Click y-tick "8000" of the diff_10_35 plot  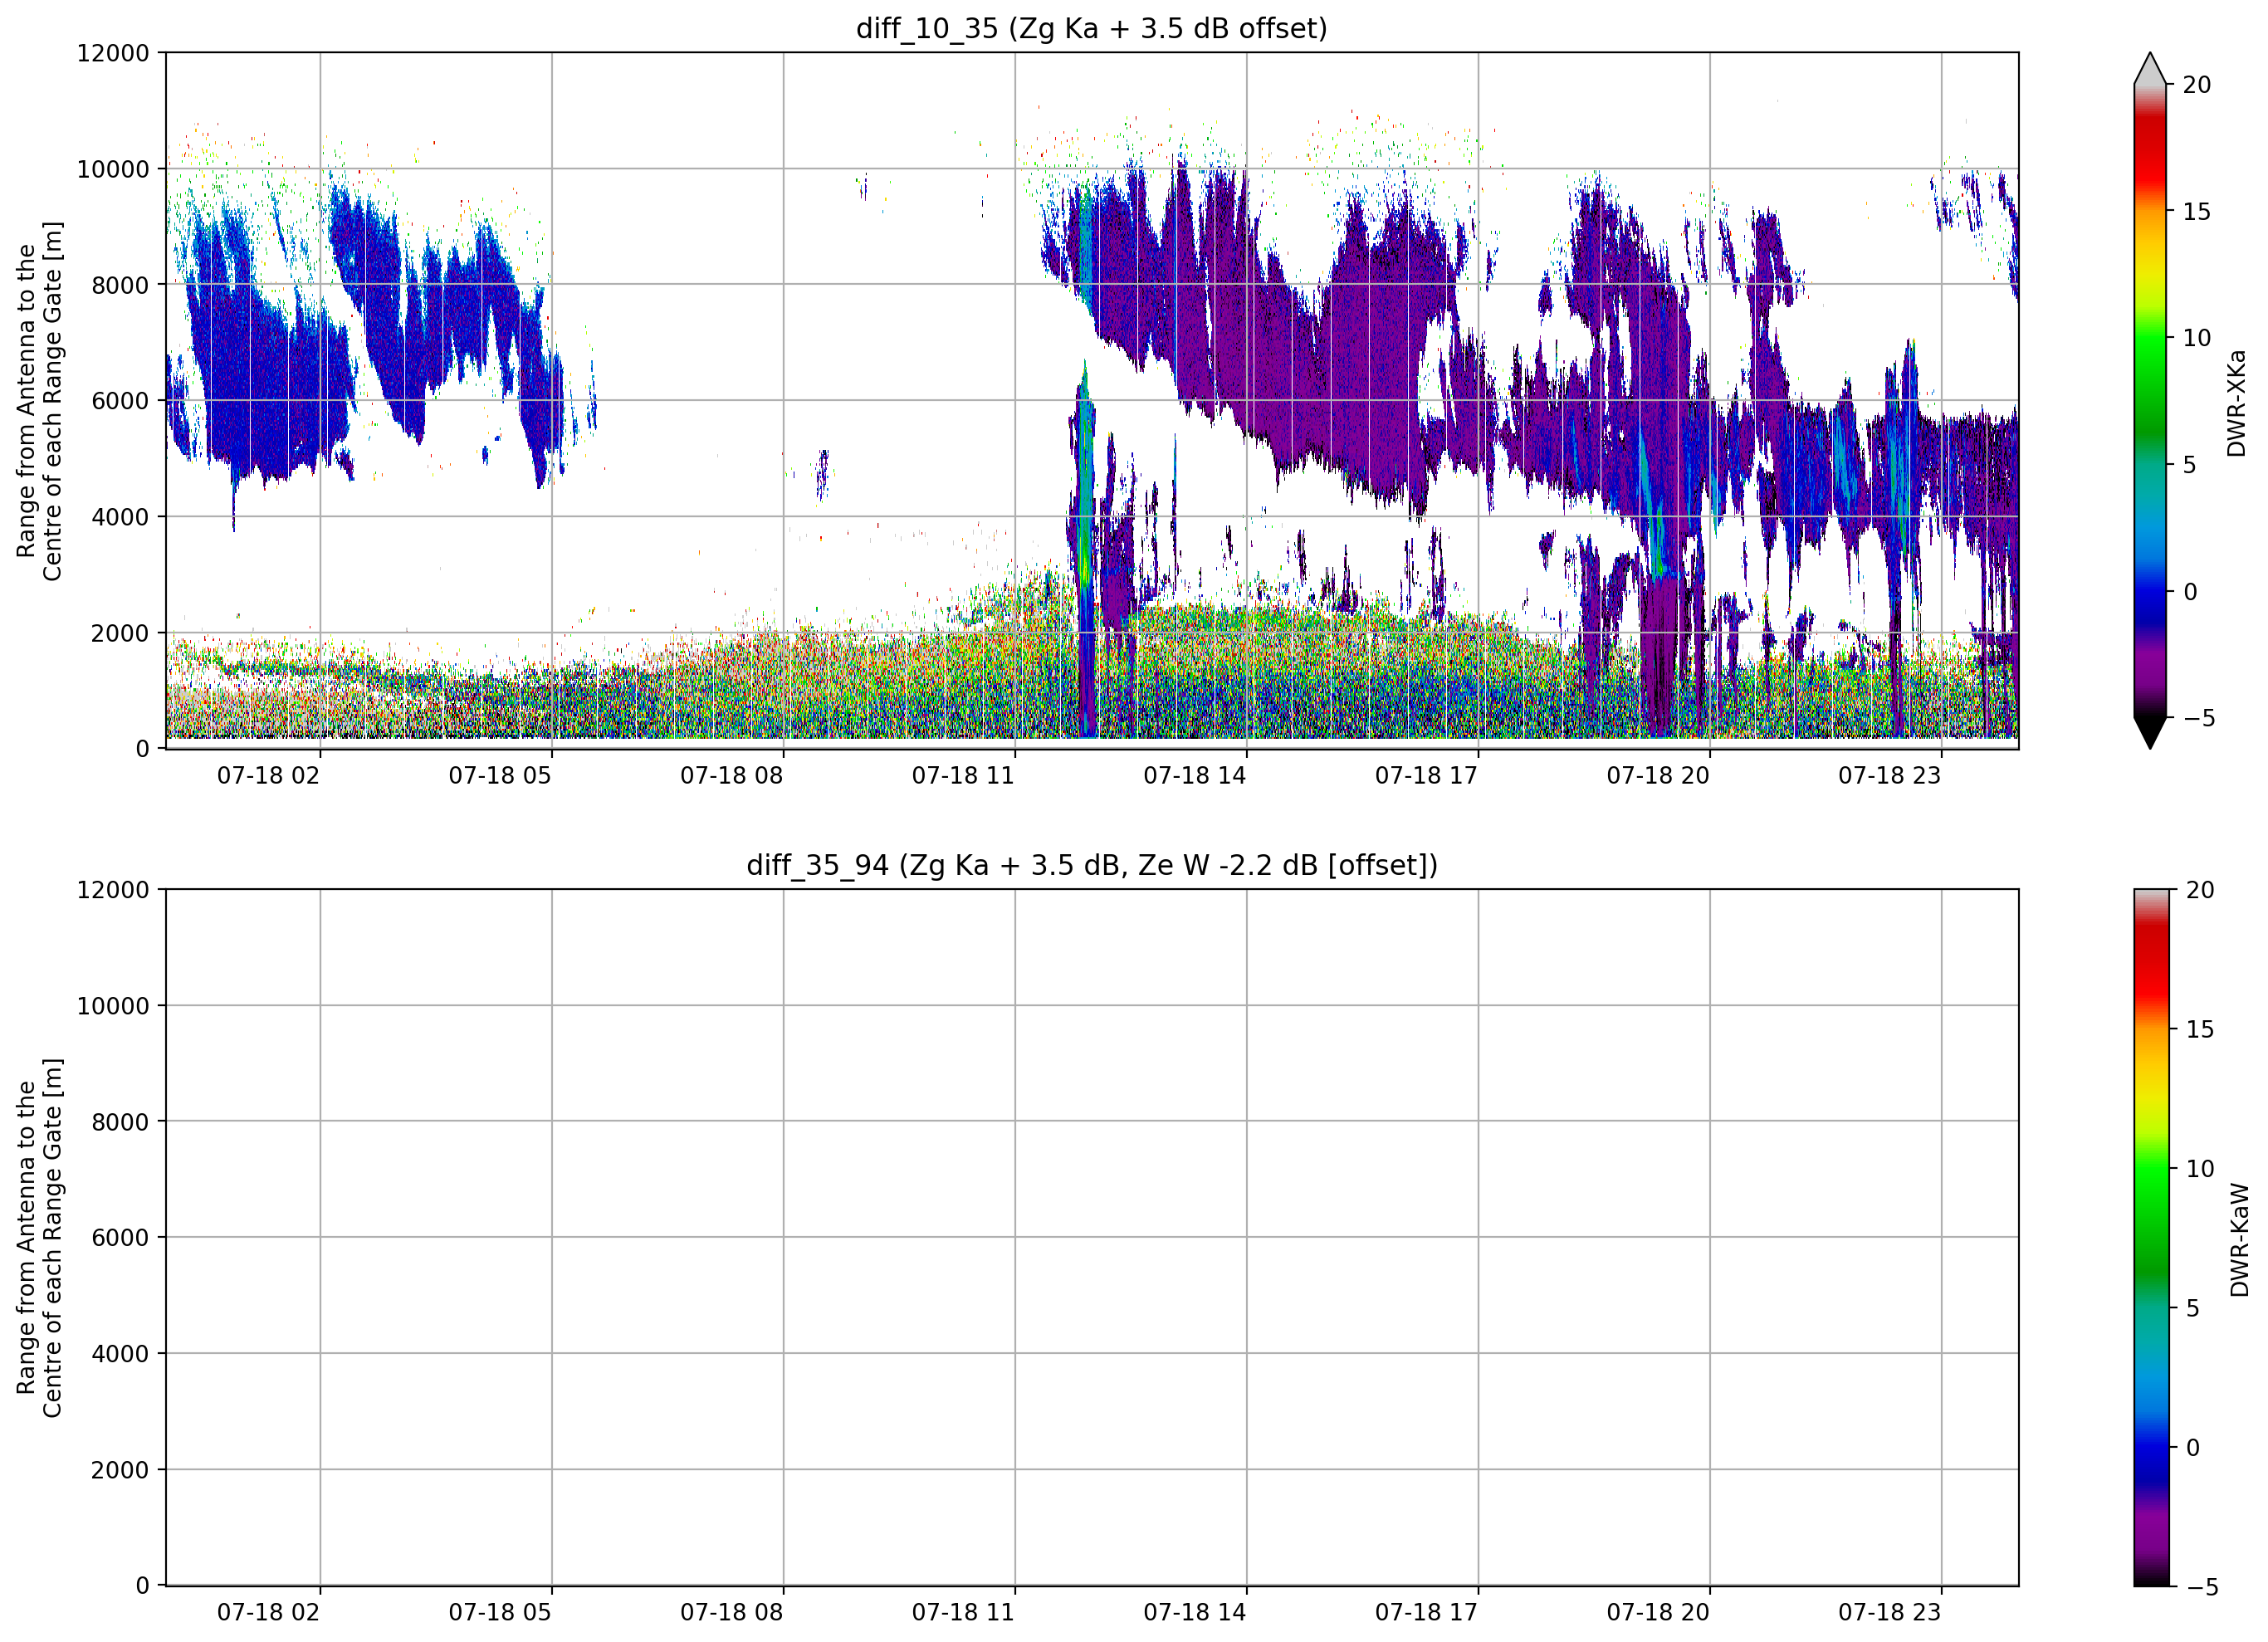(120, 285)
